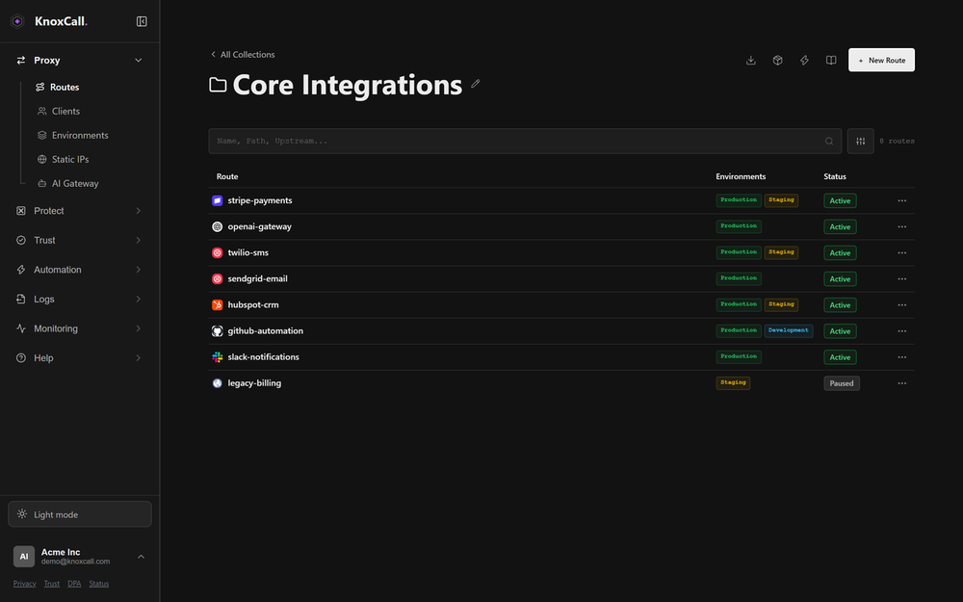
Task: Open more options for hubspot-crm
Action: click(901, 305)
